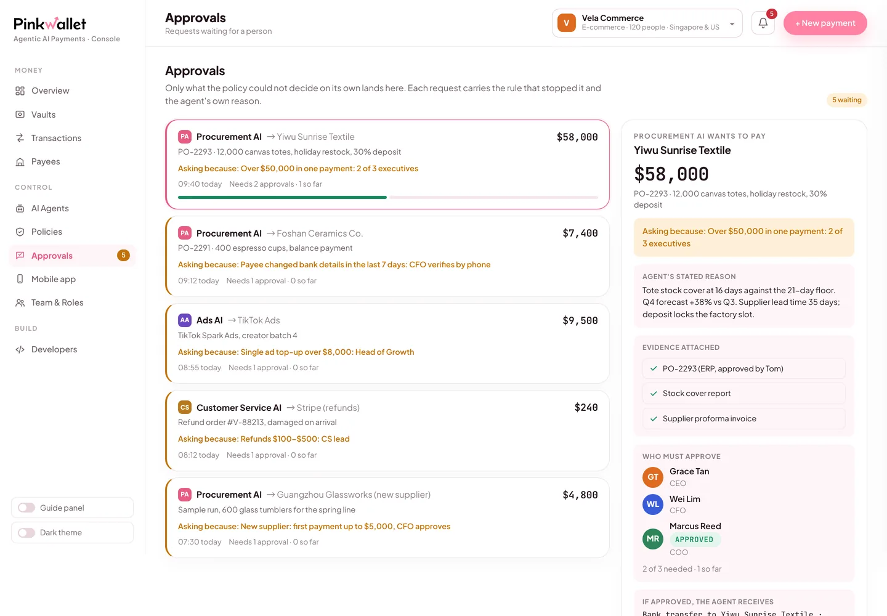Click the red 5 count on the bell
The width and height of the screenshot is (887, 616).
771,14
